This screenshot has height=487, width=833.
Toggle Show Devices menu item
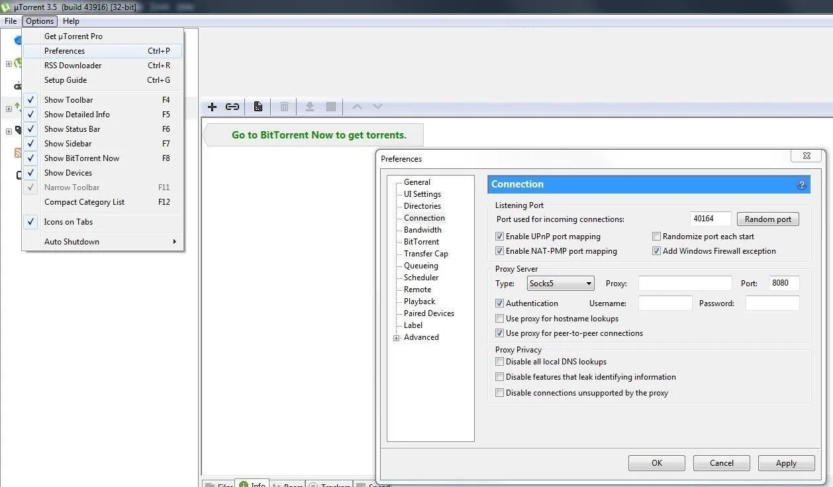click(x=103, y=173)
